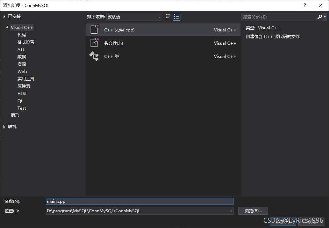
Task: Select the header file (.h) icon
Action: pos(94,43)
